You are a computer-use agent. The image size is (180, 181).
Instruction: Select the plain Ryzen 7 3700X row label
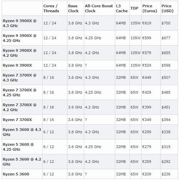(x=18, y=120)
